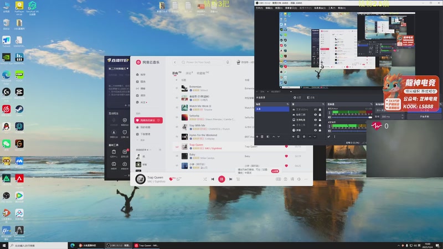Click the back arrow in NetEase Music

[x=175, y=62]
